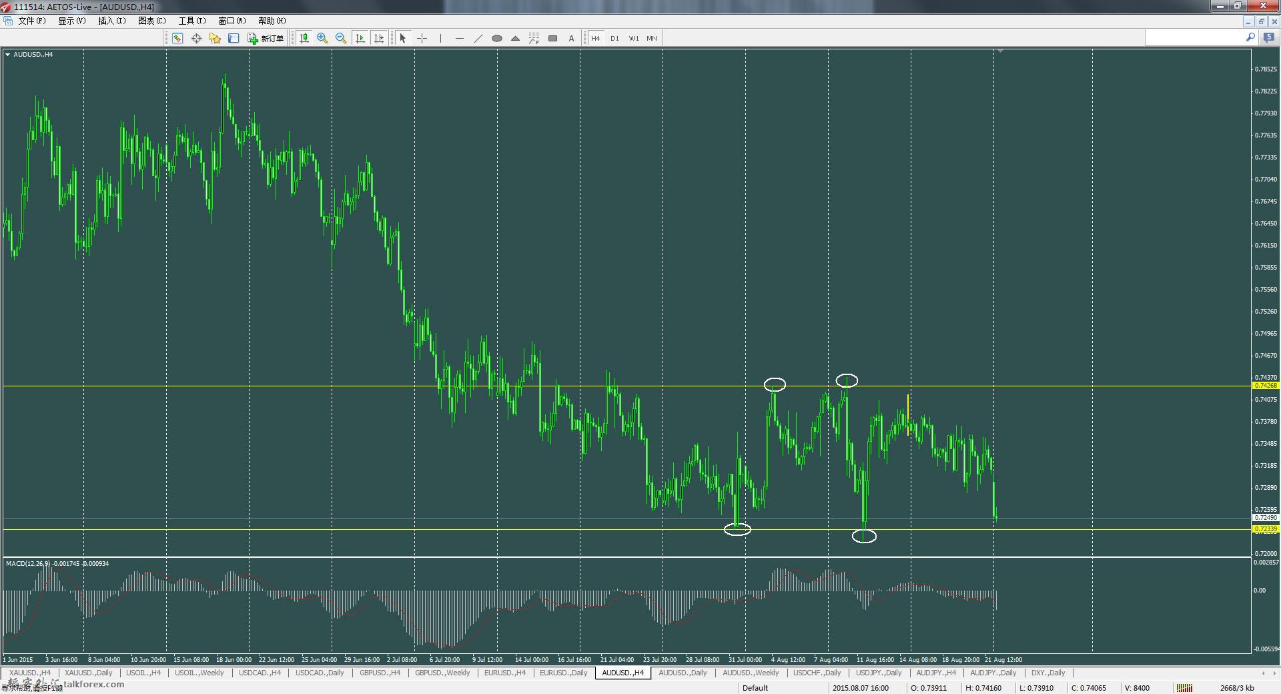This screenshot has height=694, width=1281.
Task: Click the 0.72339 yellow price level label
Action: (1266, 529)
